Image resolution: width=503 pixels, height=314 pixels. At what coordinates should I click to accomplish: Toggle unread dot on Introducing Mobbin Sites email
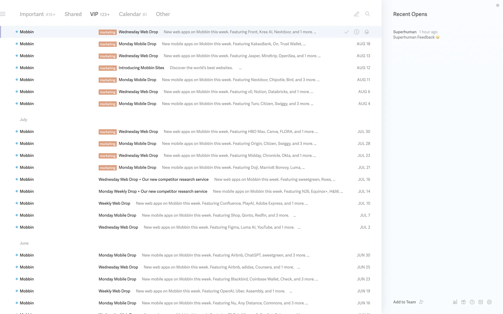17,68
